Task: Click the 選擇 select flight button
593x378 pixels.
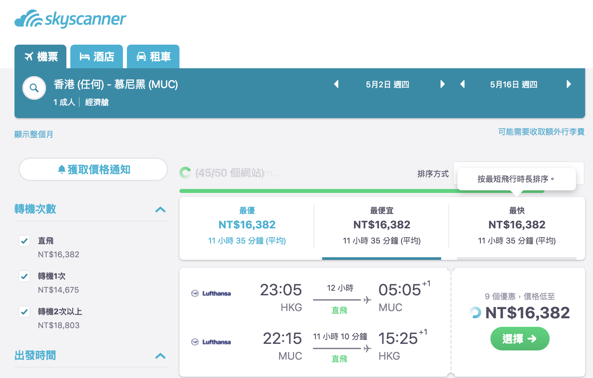Action: point(520,339)
